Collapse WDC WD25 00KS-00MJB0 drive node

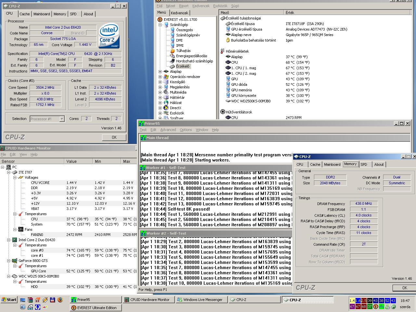pos(8,276)
